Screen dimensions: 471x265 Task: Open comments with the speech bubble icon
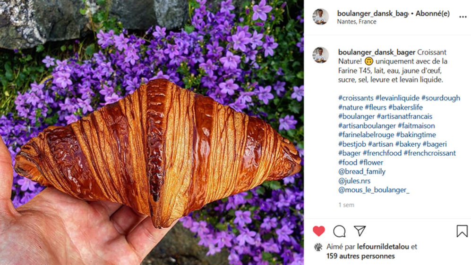point(340,231)
